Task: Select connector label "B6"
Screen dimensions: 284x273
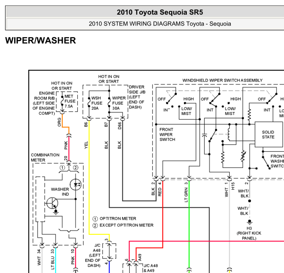Action: [86, 124]
